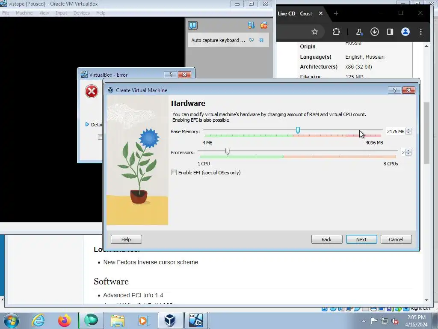Open the Machine menu
Viewport: 438px width, 329px height.
[24, 13]
